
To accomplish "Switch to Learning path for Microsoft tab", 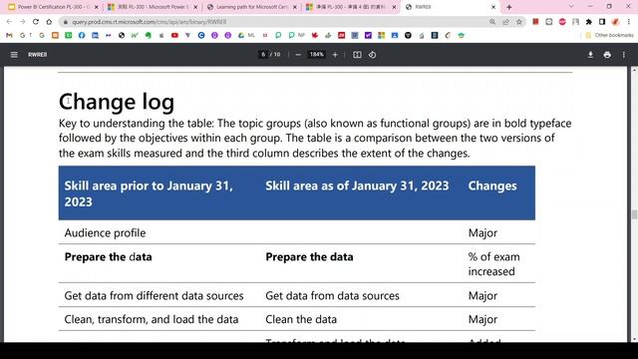I will (251, 7).
